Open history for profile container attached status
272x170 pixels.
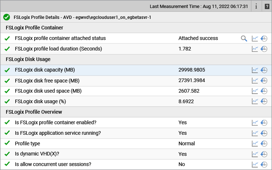click(264, 39)
